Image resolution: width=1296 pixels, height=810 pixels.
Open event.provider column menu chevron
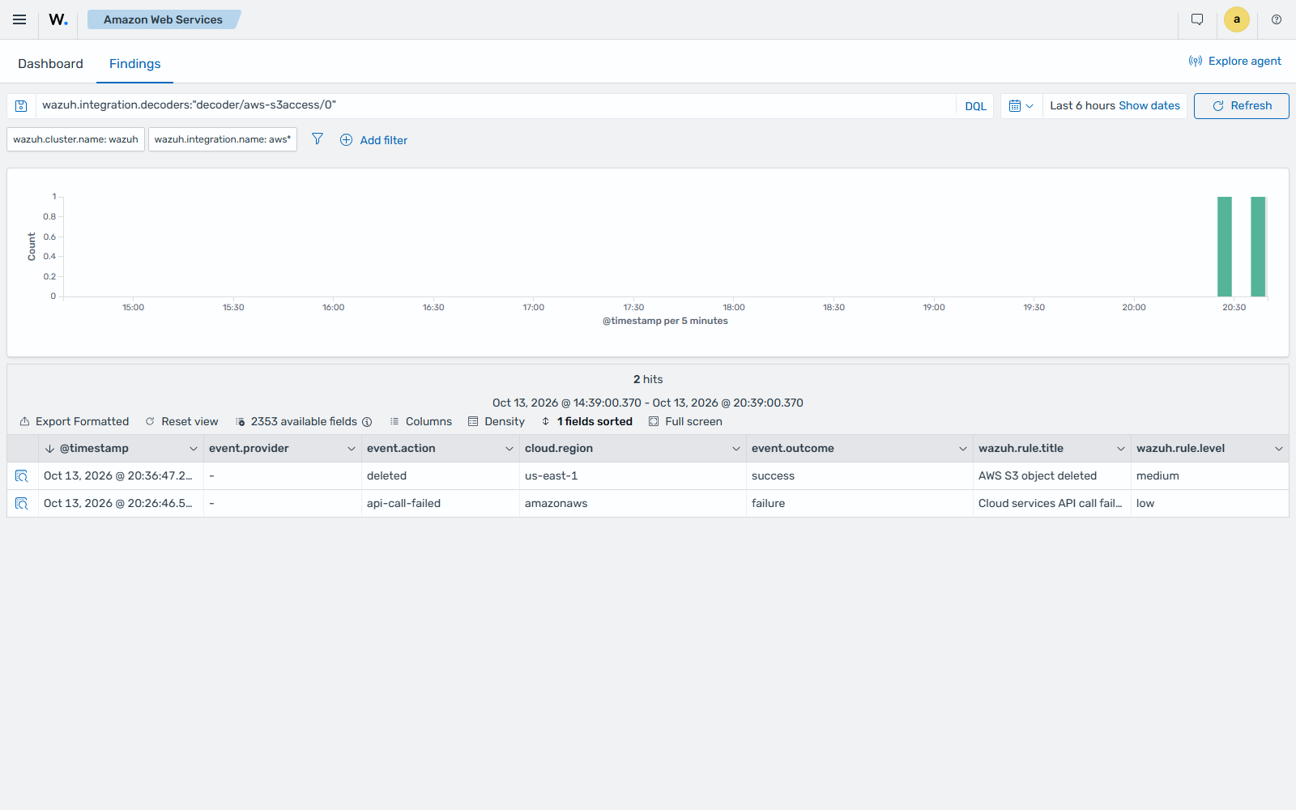352,449
